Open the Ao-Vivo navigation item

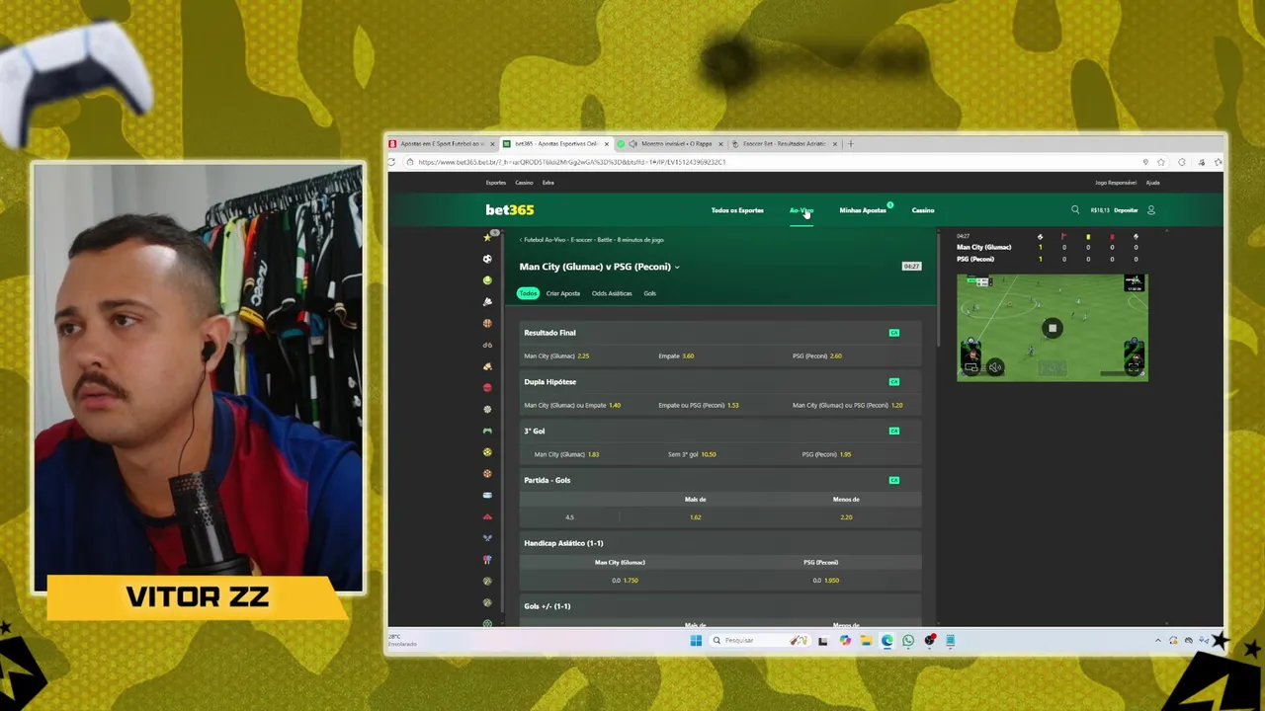(801, 210)
